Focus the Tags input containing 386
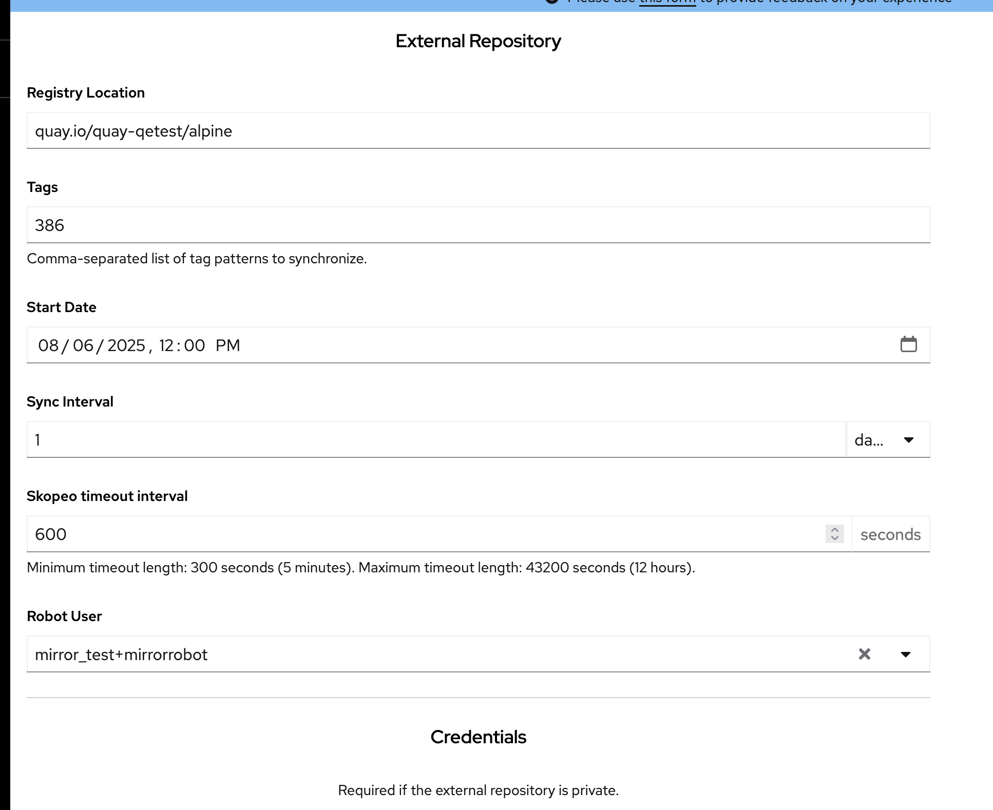Screen dimensions: 993x810 click(x=478, y=225)
